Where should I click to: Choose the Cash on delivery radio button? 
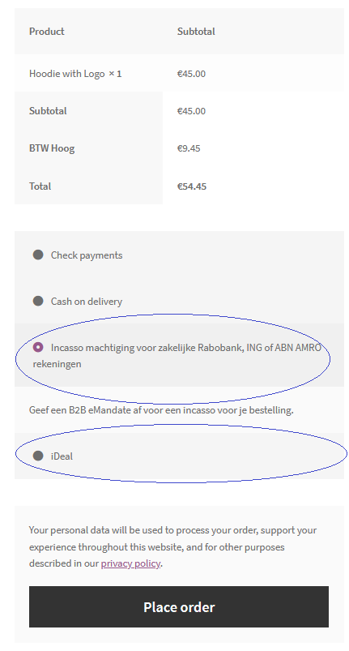pos(38,301)
